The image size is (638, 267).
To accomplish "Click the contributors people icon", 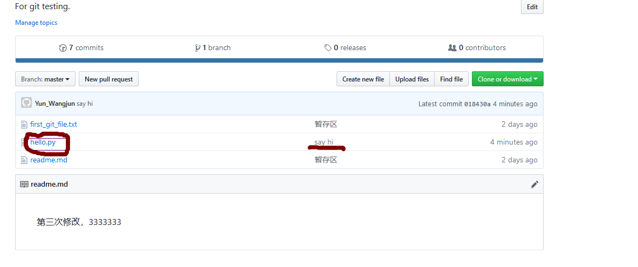I will pyautogui.click(x=452, y=47).
